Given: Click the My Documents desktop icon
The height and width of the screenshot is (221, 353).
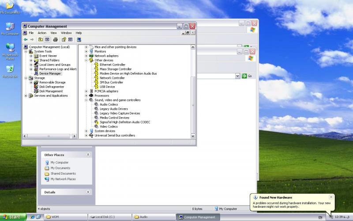Looking at the screenshot, I should pos(10,5).
